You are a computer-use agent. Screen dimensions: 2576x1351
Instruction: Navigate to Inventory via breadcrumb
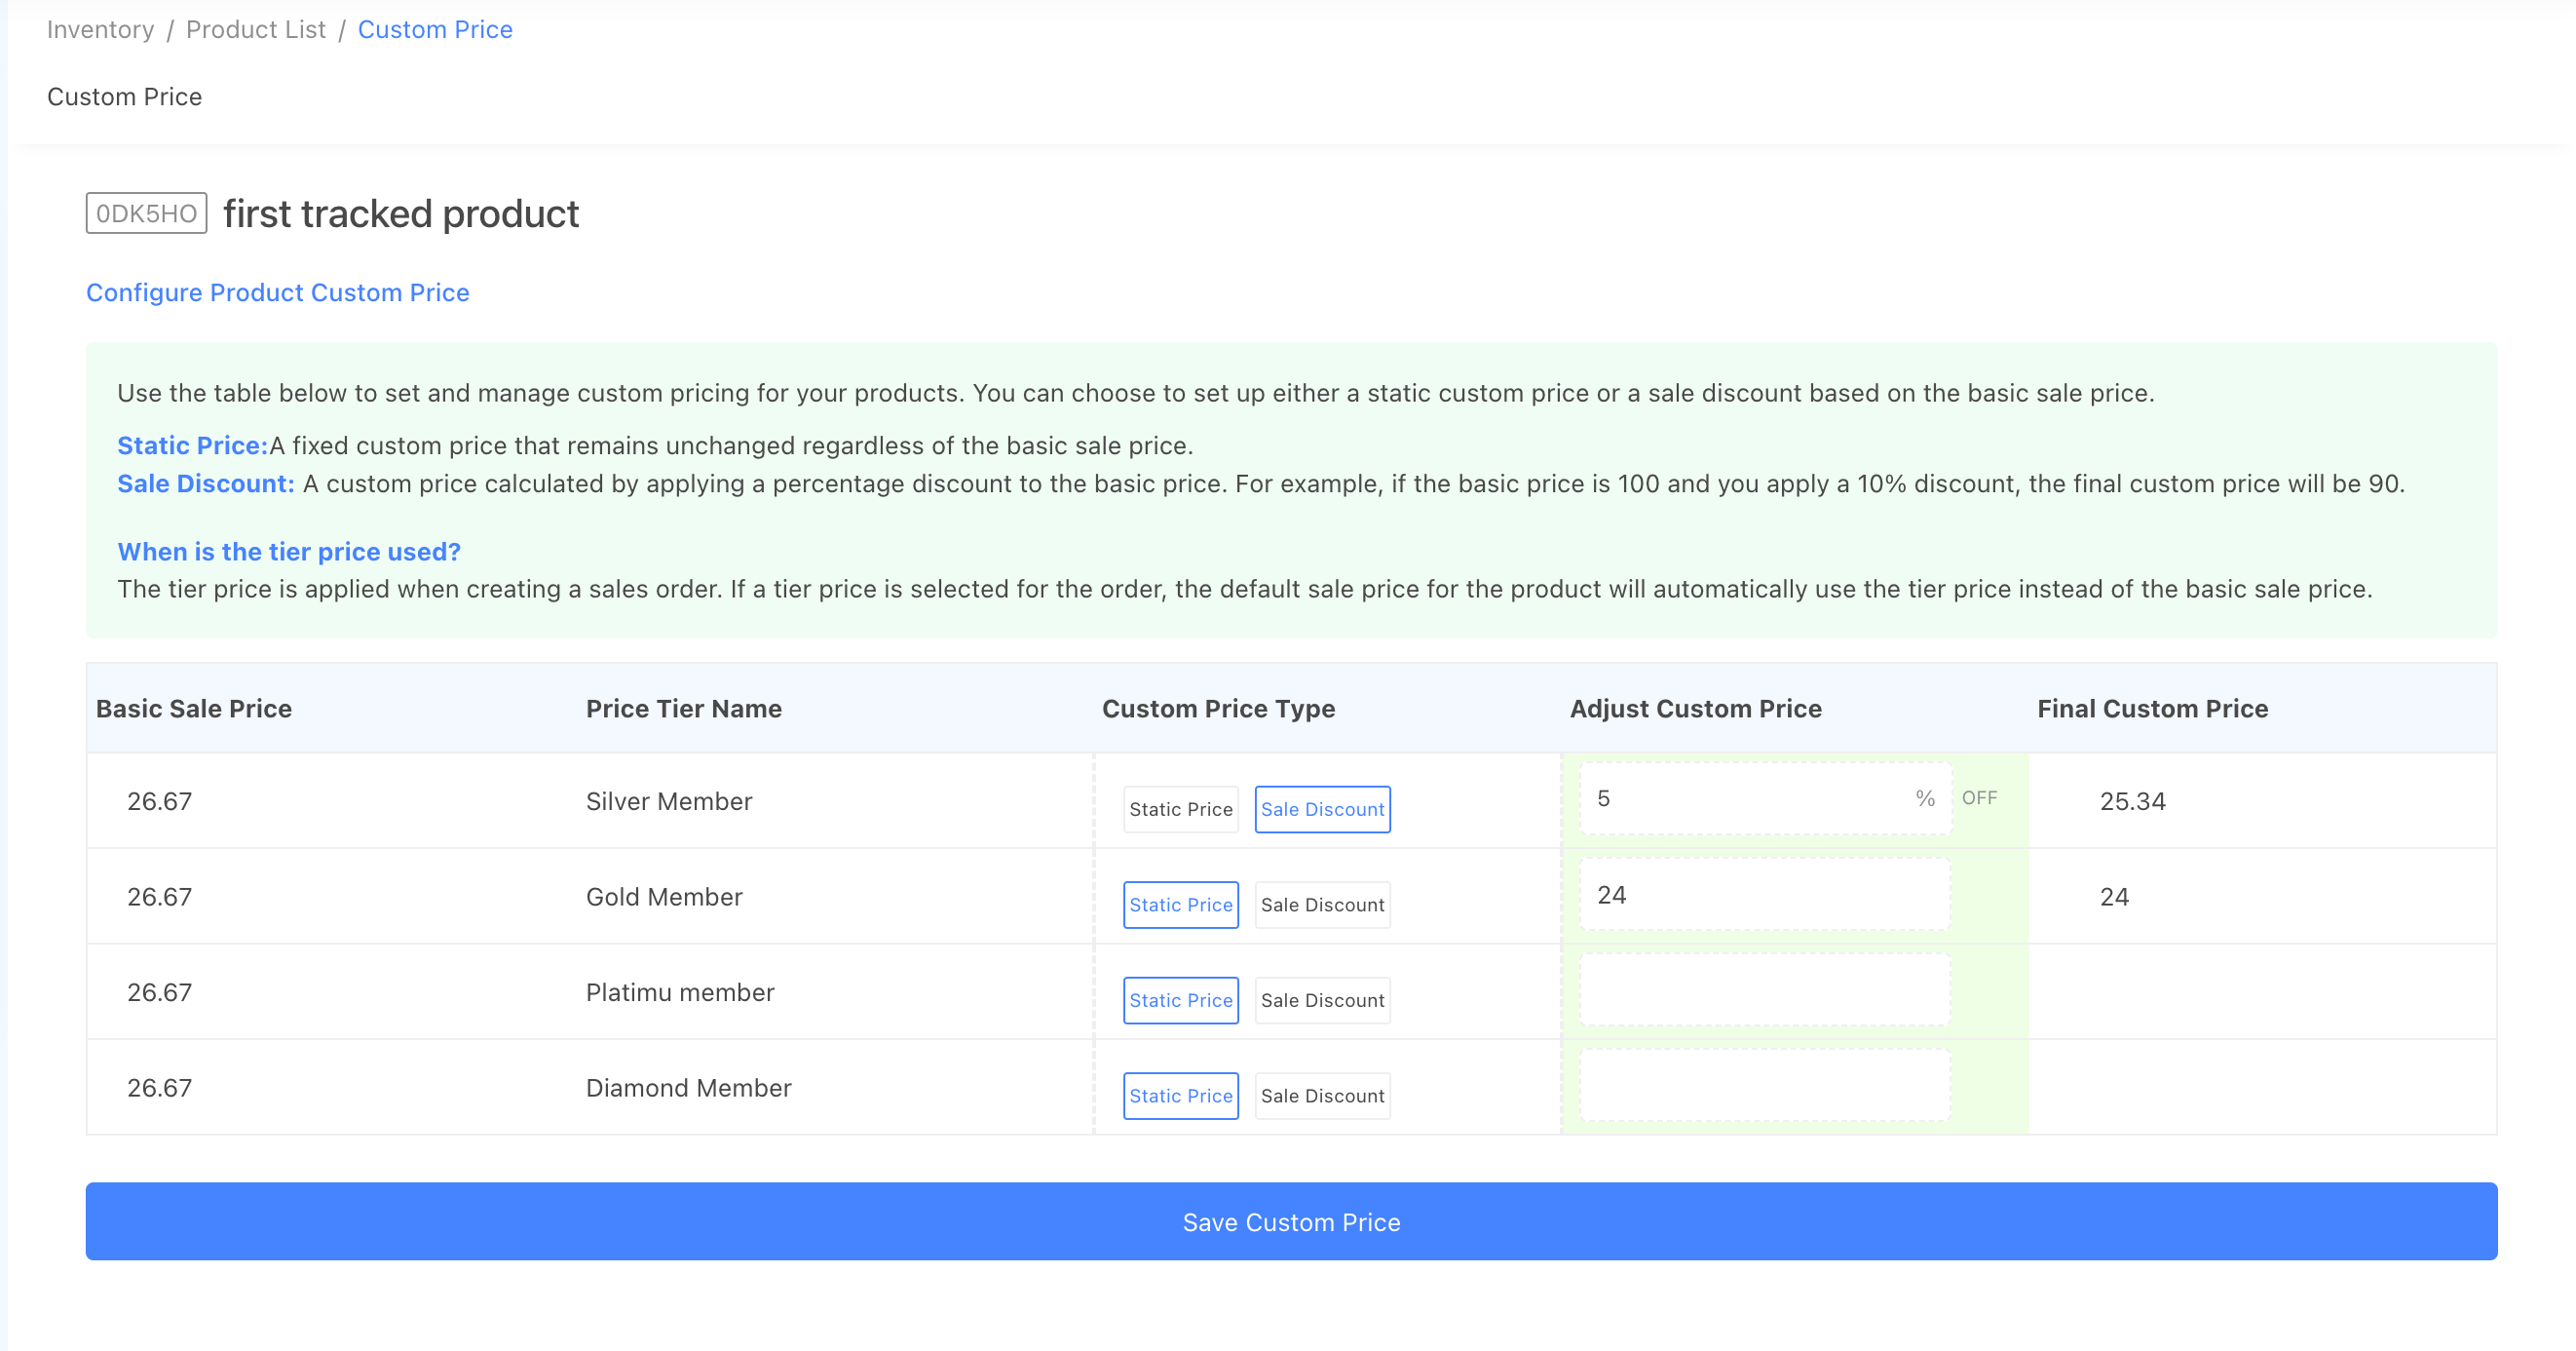coord(100,29)
